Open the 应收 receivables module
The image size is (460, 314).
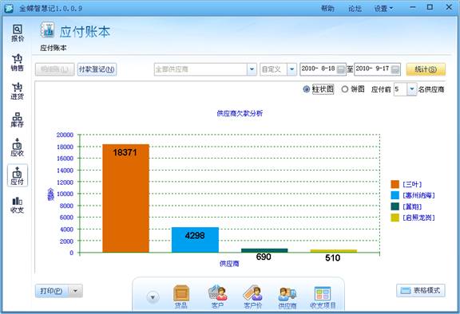pyautogui.click(x=18, y=147)
